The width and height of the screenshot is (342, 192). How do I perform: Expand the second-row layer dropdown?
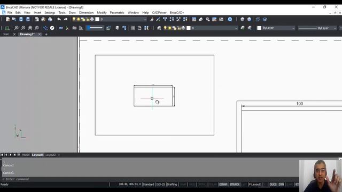(236, 28)
